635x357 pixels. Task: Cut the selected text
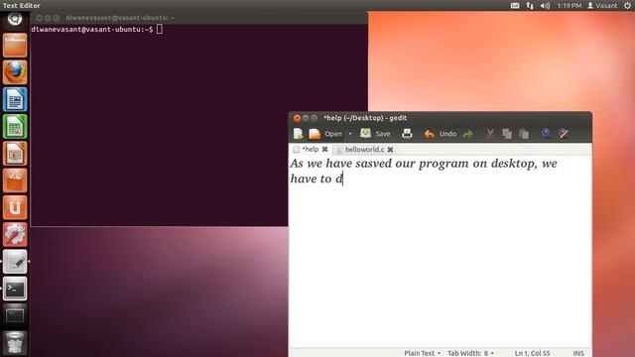coord(490,134)
